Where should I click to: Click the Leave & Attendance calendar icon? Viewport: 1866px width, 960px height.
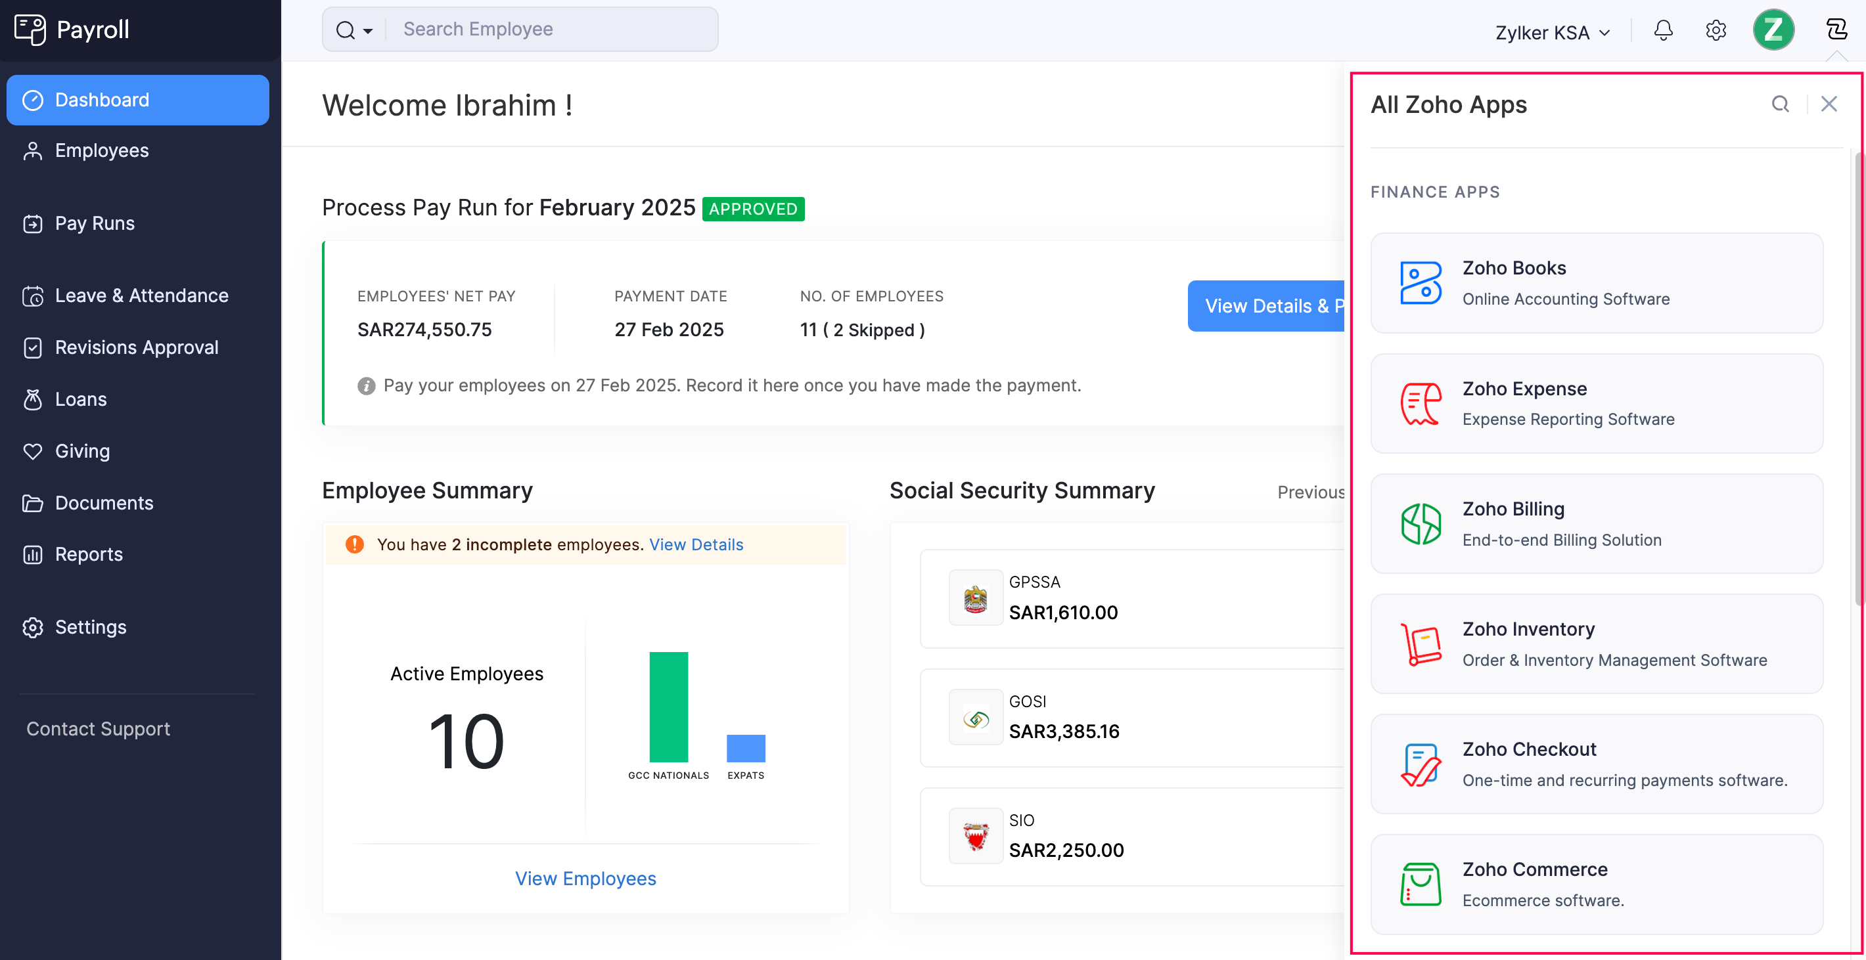click(34, 295)
